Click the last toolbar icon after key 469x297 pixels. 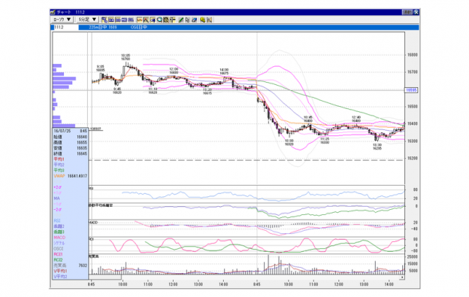tap(210, 20)
